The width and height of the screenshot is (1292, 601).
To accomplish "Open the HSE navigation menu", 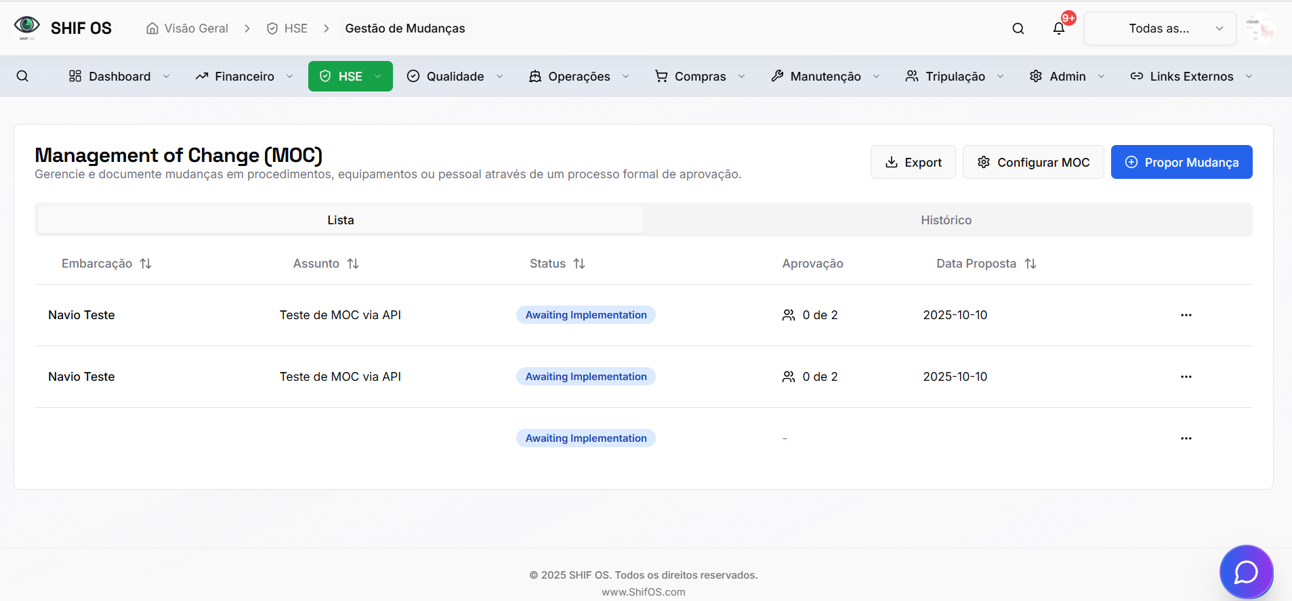I will click(x=350, y=77).
